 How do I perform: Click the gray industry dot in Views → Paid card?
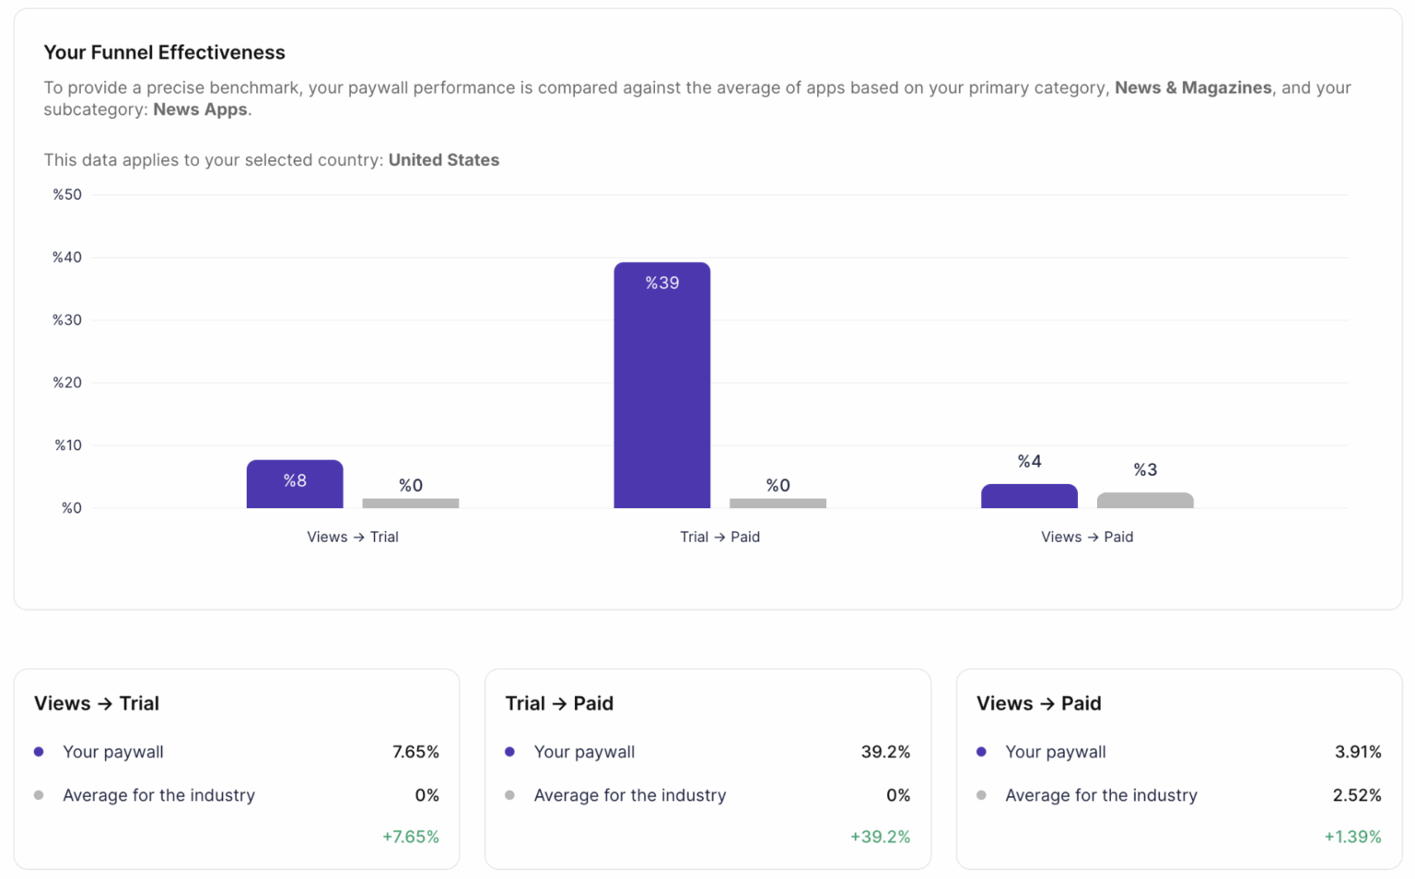tap(982, 795)
